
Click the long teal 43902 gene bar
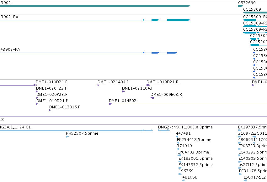pos(95,6)
